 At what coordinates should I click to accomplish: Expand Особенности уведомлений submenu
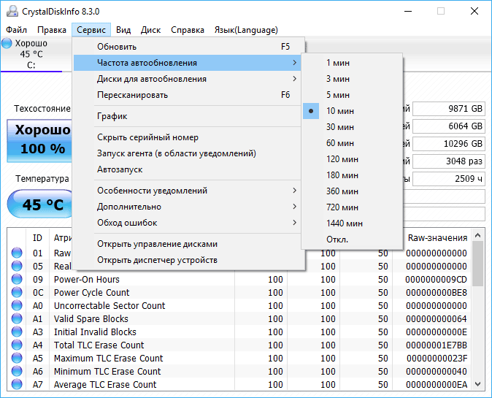pos(188,191)
